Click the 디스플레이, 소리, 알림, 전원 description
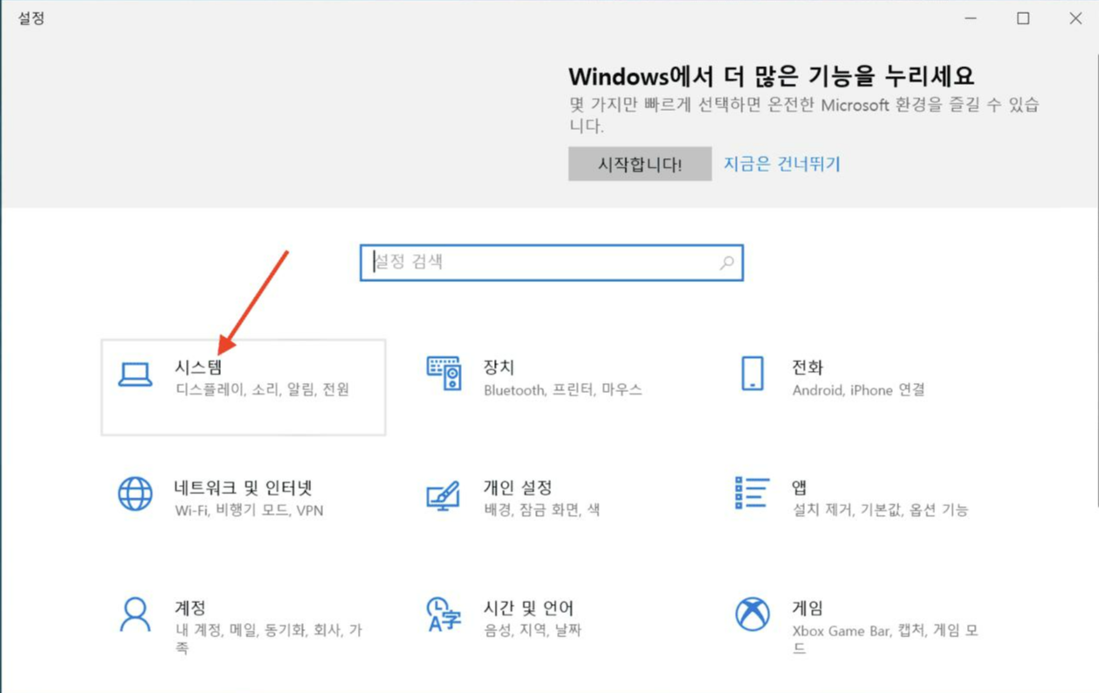This screenshot has width=1099, height=693. point(263,390)
